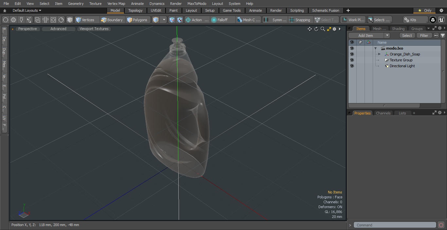Viewport: 447px width, 230px height.
Task: Click the Add Item button
Action: point(366,36)
